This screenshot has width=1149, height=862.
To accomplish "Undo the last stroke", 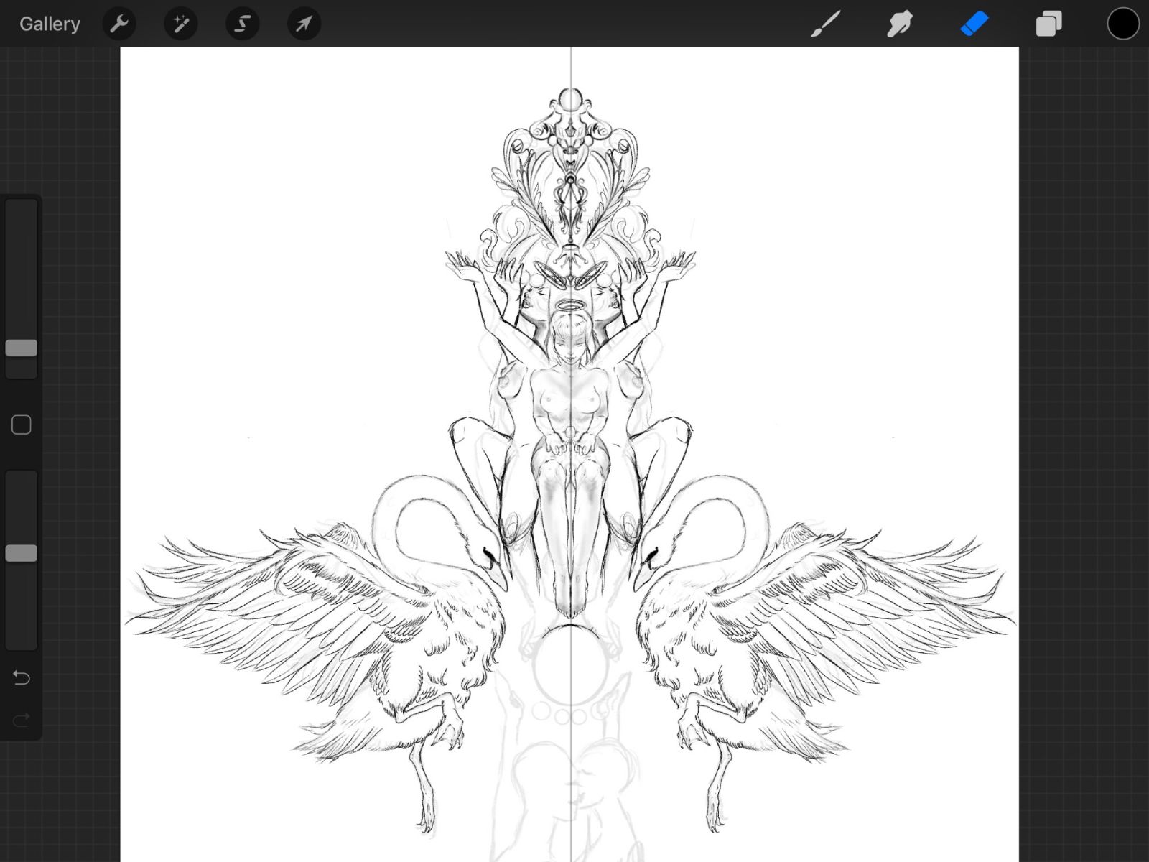I will click(x=22, y=677).
